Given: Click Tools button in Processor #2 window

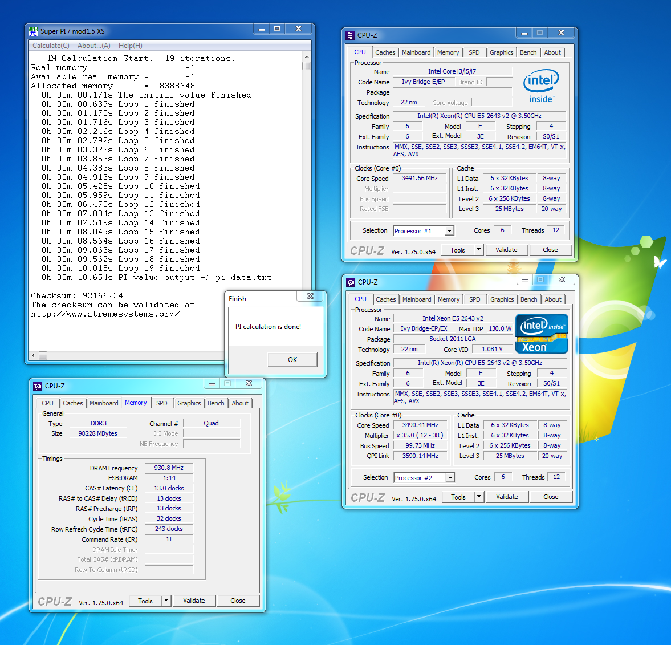Looking at the screenshot, I should 458,497.
